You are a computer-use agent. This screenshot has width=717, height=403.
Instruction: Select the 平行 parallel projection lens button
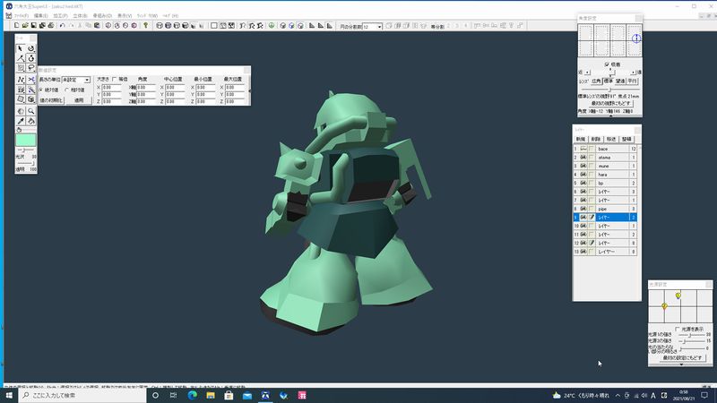pos(632,81)
